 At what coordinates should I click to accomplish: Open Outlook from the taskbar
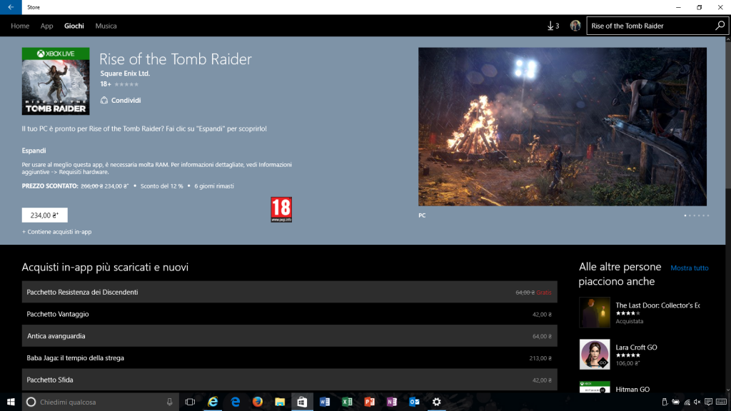tap(414, 402)
